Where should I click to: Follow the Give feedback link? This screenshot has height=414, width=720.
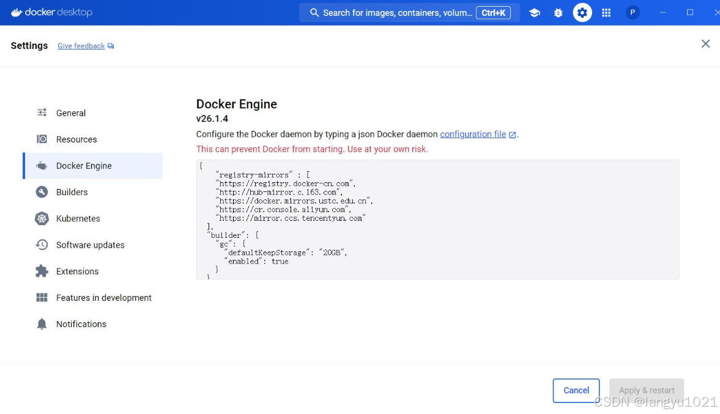(x=81, y=46)
